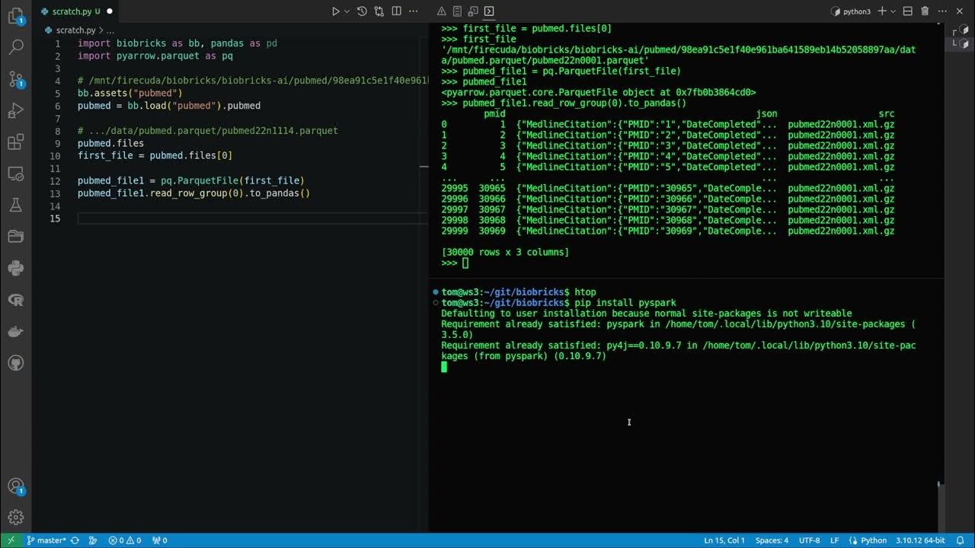Kill the terminal with trash icon

coord(925,11)
